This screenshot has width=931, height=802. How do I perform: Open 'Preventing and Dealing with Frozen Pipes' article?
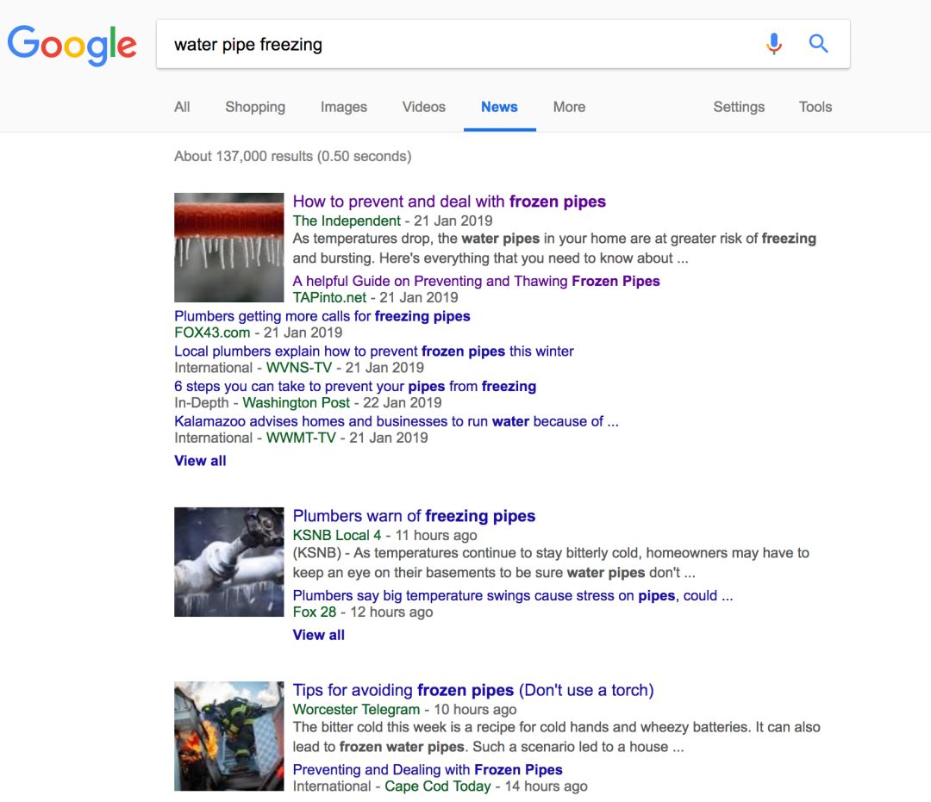428,770
